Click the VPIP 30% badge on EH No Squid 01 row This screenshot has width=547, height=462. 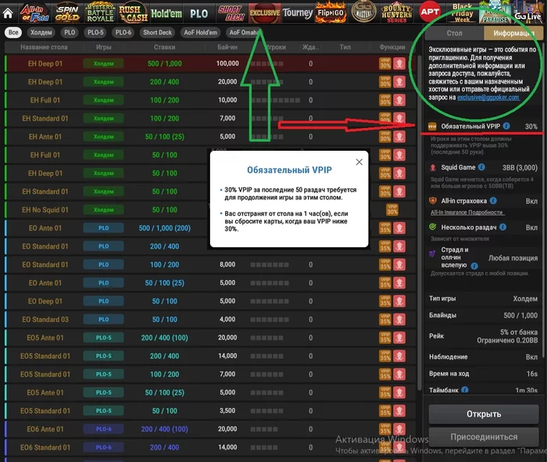[x=392, y=210]
